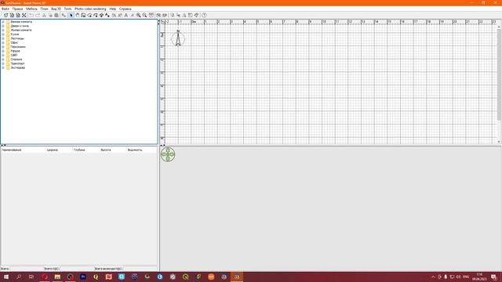Open the Tools menu
The height and width of the screenshot is (282, 502).
pos(68,9)
